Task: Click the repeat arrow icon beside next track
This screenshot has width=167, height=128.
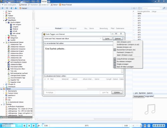Action: [x=38, y=126]
